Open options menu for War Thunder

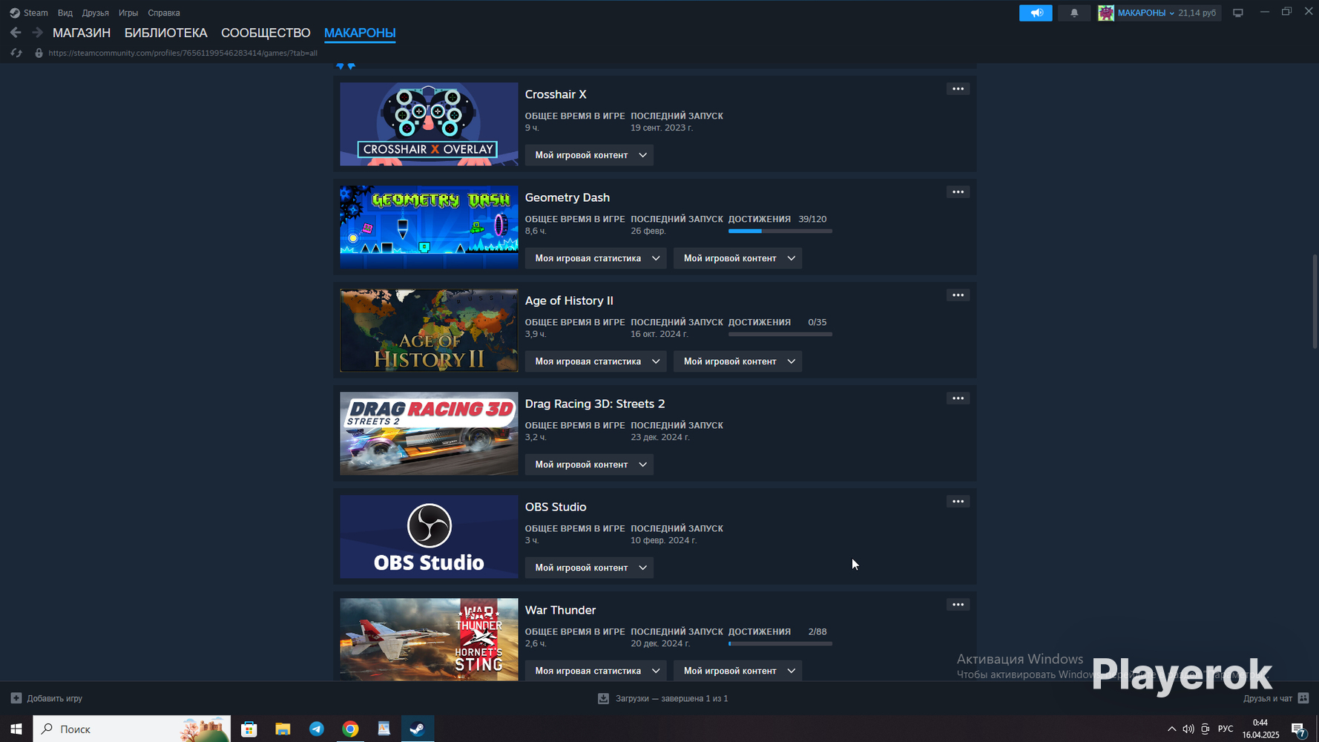pyautogui.click(x=958, y=605)
